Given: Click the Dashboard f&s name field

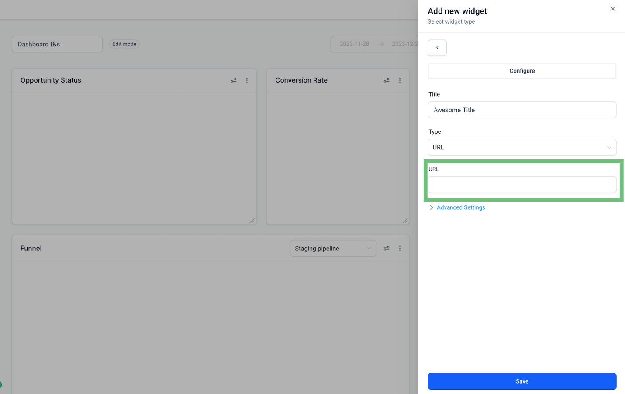Looking at the screenshot, I should coord(57,44).
